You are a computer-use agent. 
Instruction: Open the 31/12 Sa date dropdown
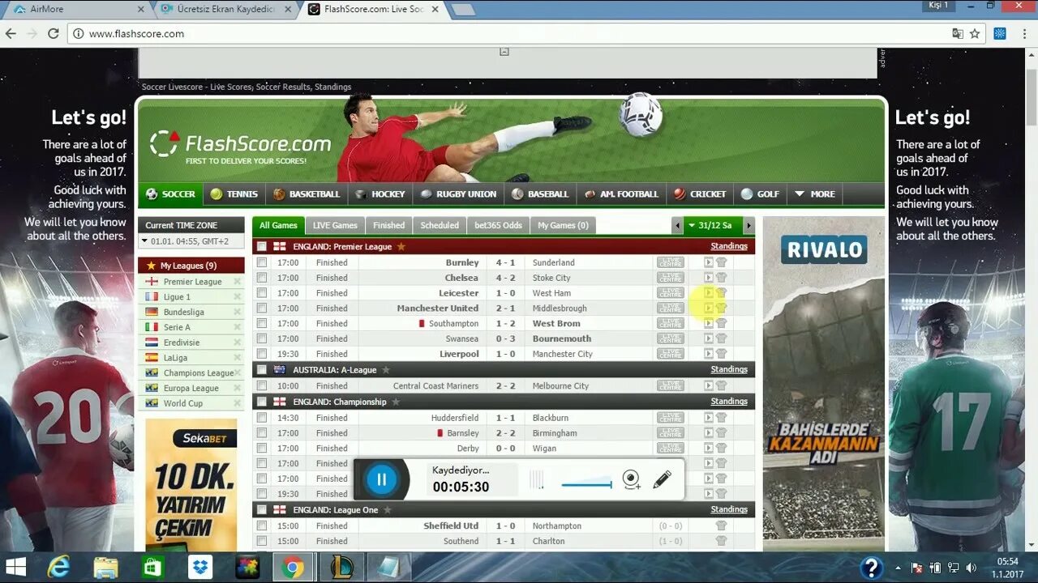point(713,226)
